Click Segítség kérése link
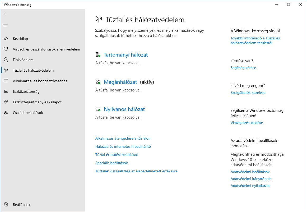 (243, 68)
